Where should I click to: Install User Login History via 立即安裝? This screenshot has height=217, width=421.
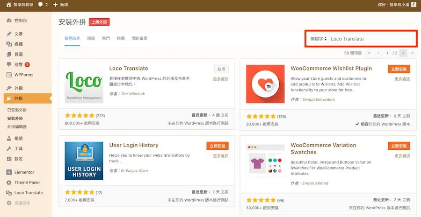tap(218, 146)
